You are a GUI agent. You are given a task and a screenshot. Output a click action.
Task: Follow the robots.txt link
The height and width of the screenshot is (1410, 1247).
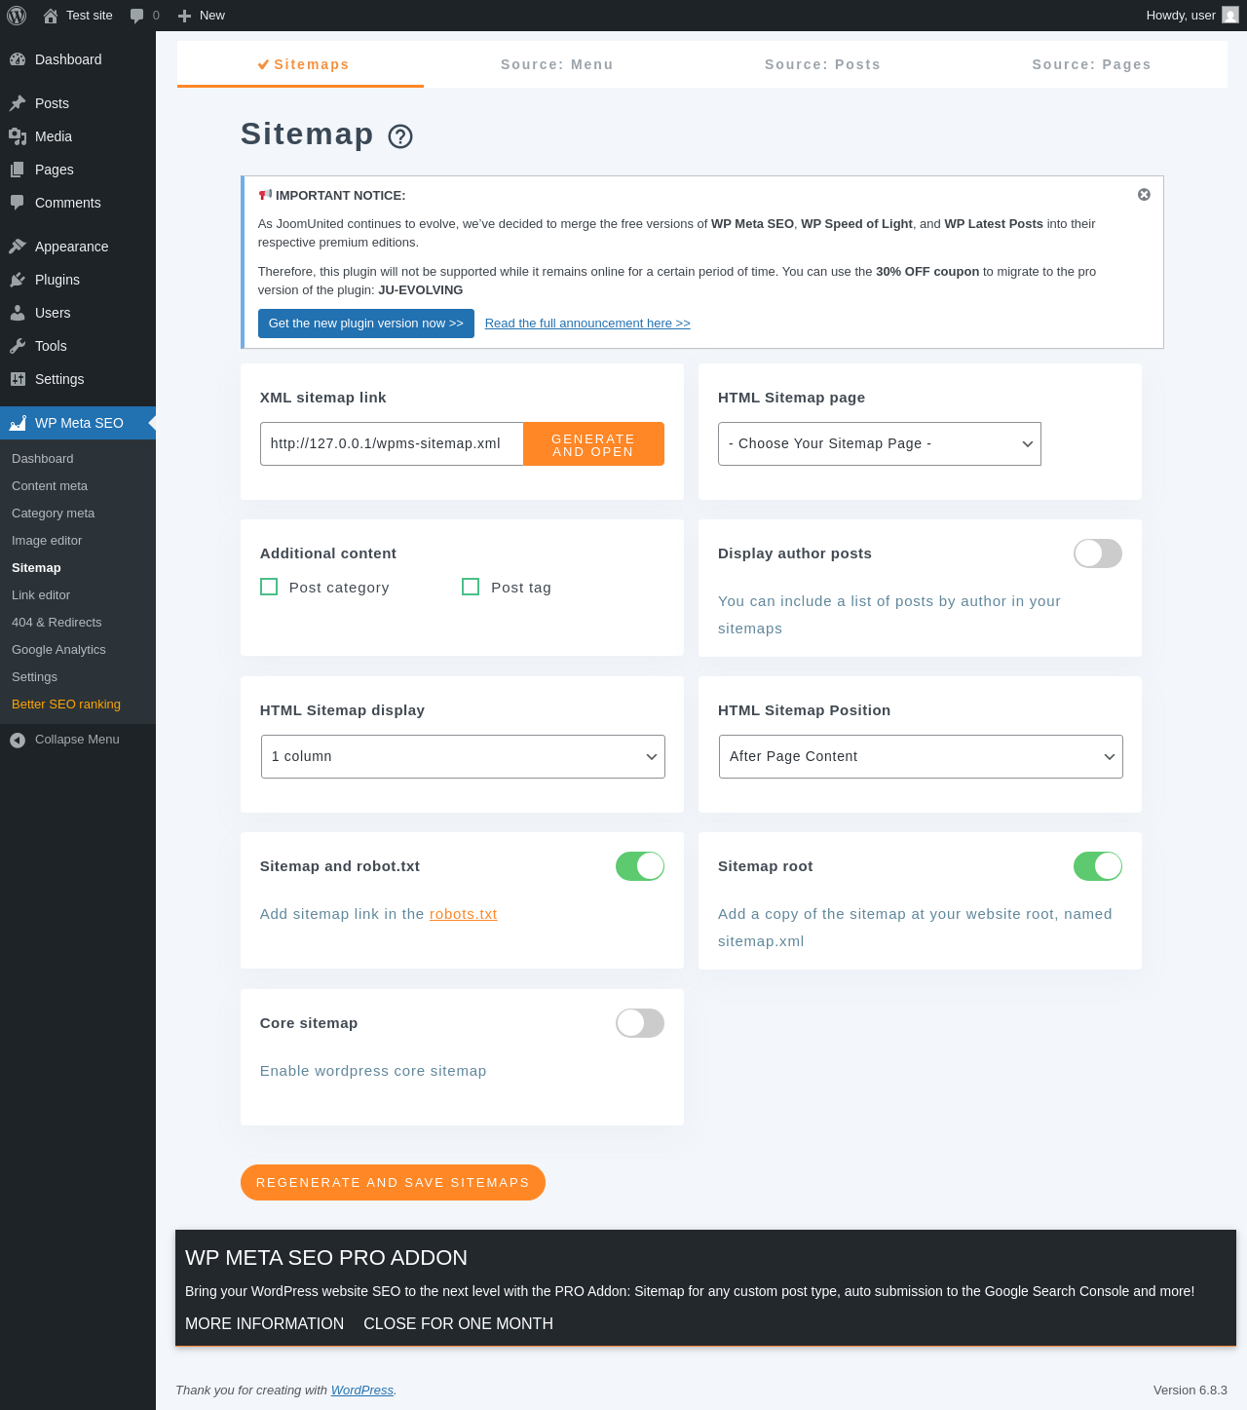464,914
